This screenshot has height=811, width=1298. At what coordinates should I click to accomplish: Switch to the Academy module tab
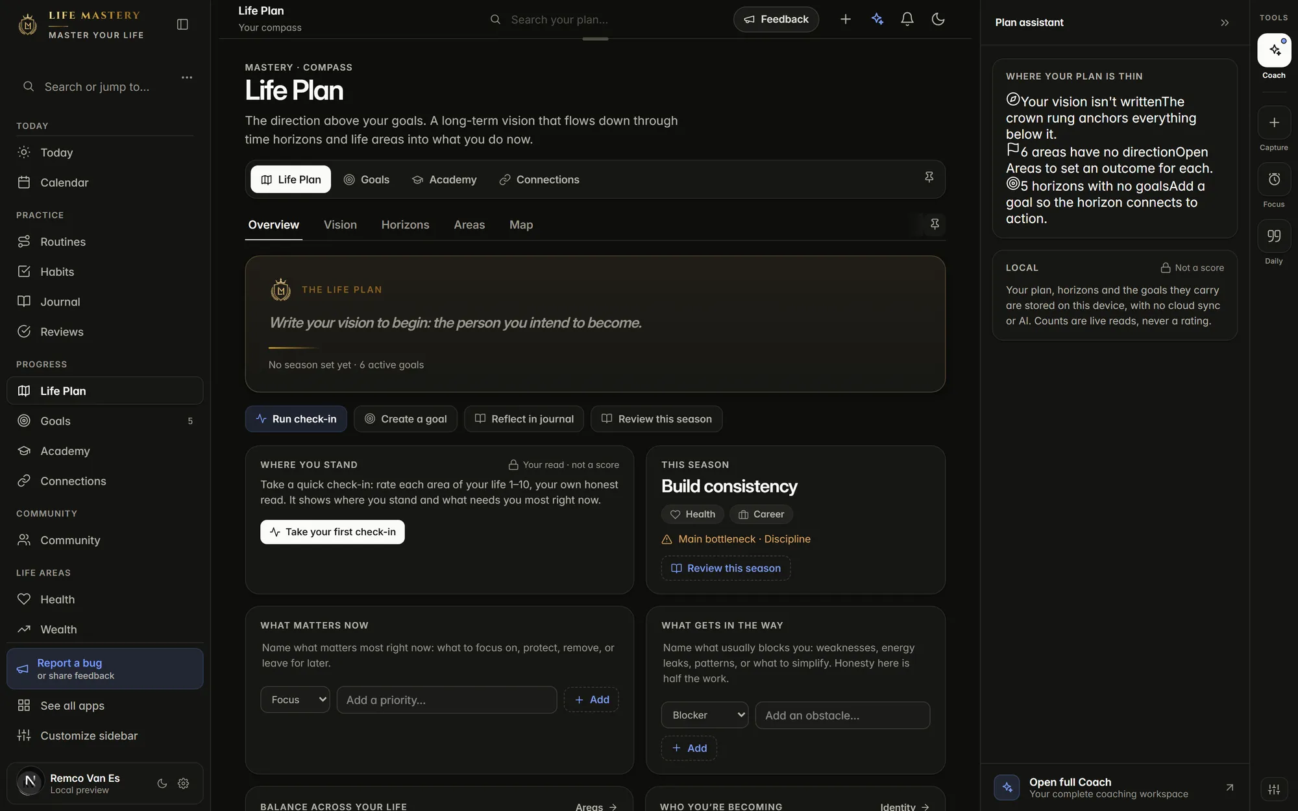tap(445, 180)
